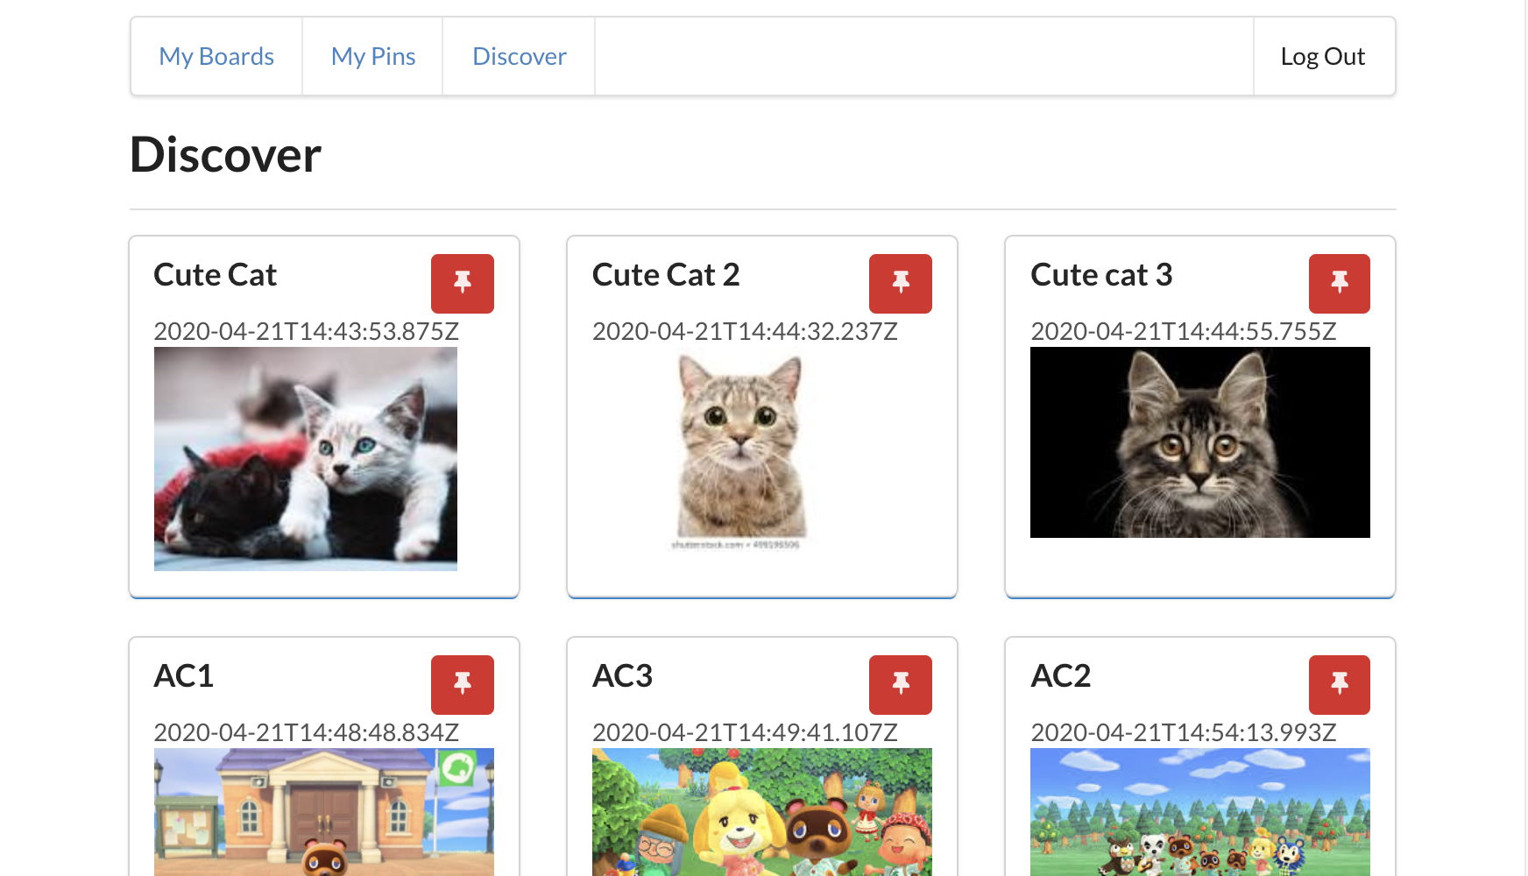Pin the AC2 card
The image size is (1528, 876).
click(x=1340, y=685)
